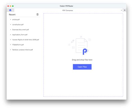This screenshot has height=109, width=133.
Task: Switch to the PDF Compress tab
Action: 68,10
